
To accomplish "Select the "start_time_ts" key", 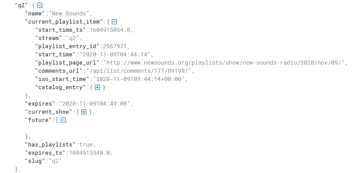I will 62,30.
